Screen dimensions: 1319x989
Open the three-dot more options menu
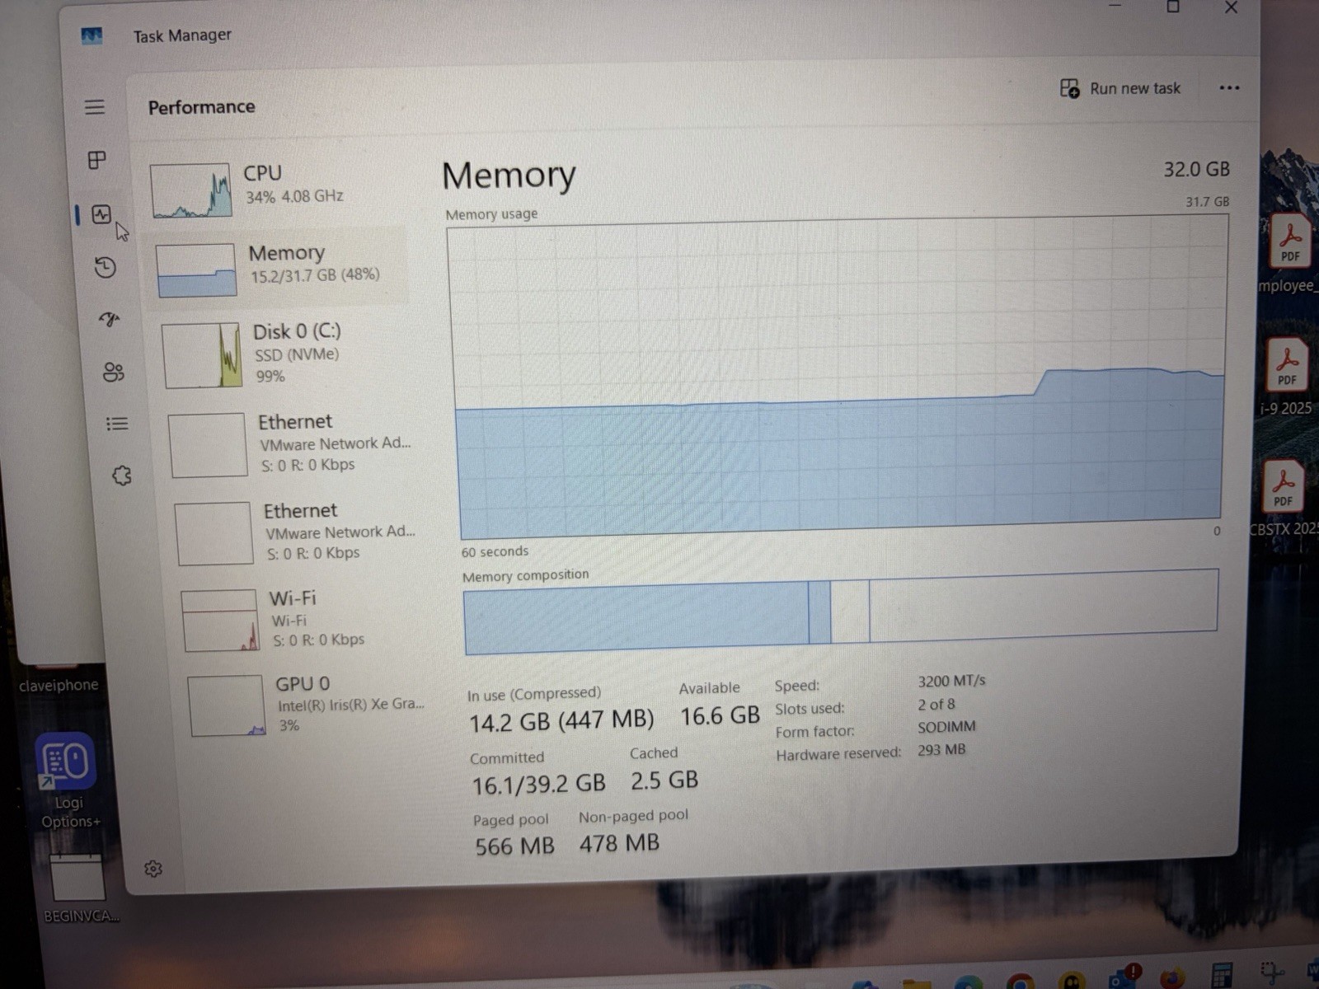pyautogui.click(x=1229, y=88)
